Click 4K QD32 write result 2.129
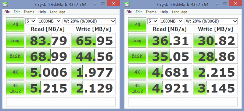244x111 pixels. [94, 88]
